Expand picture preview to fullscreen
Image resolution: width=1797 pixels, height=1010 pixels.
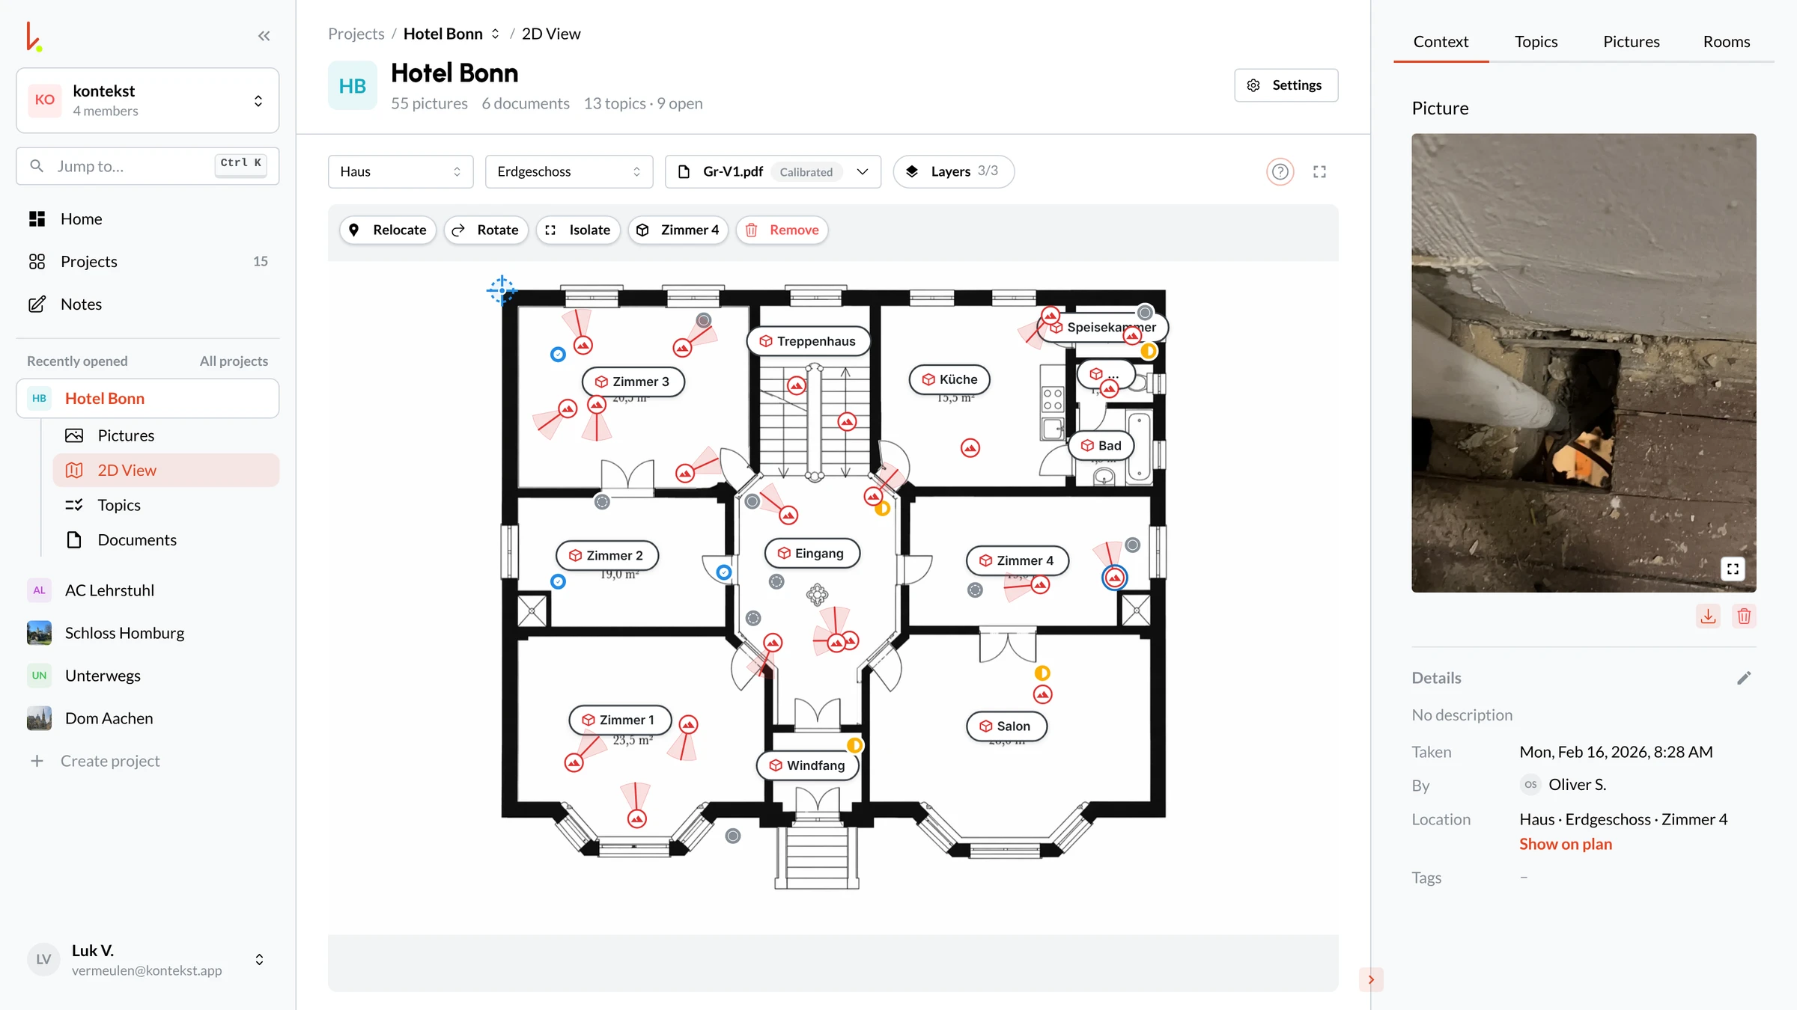click(1733, 569)
